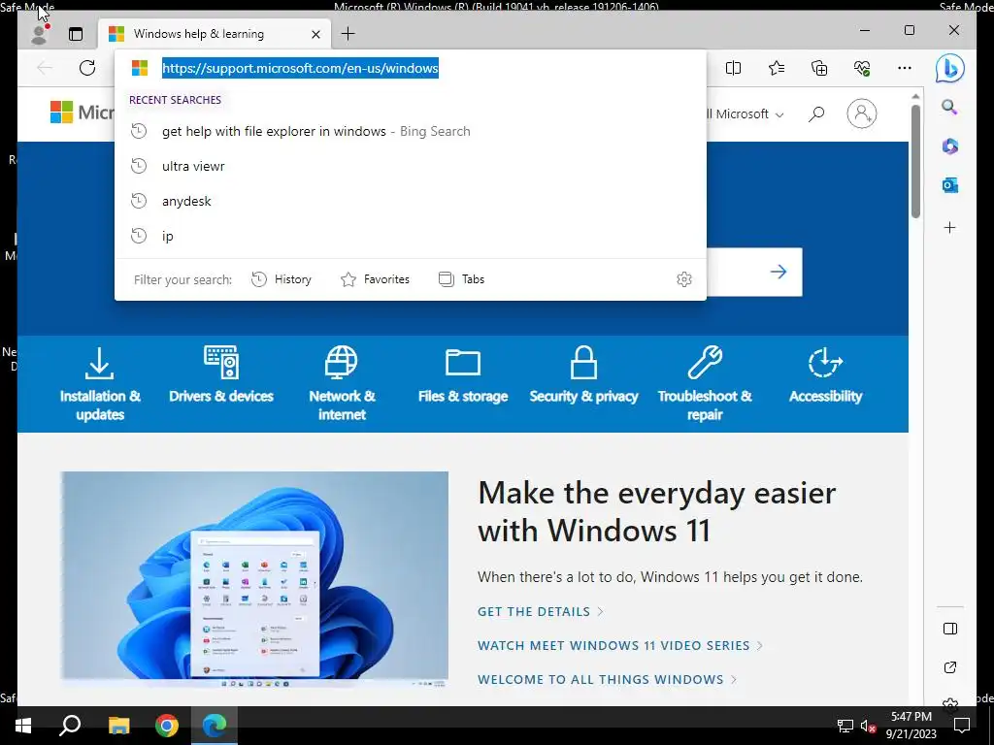Open Troubleshoot & repair category
Image resolution: width=994 pixels, height=745 pixels.
(x=705, y=383)
